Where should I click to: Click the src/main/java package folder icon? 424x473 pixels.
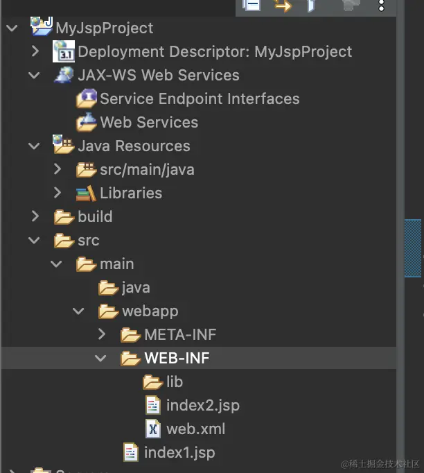[x=86, y=169]
